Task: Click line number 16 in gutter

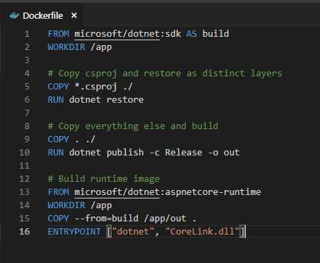Action: [x=24, y=232]
